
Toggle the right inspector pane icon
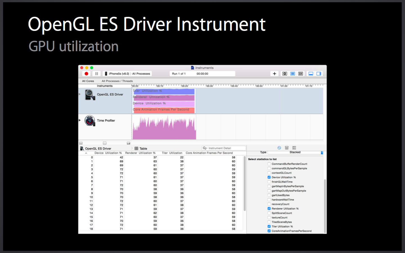pos(319,74)
